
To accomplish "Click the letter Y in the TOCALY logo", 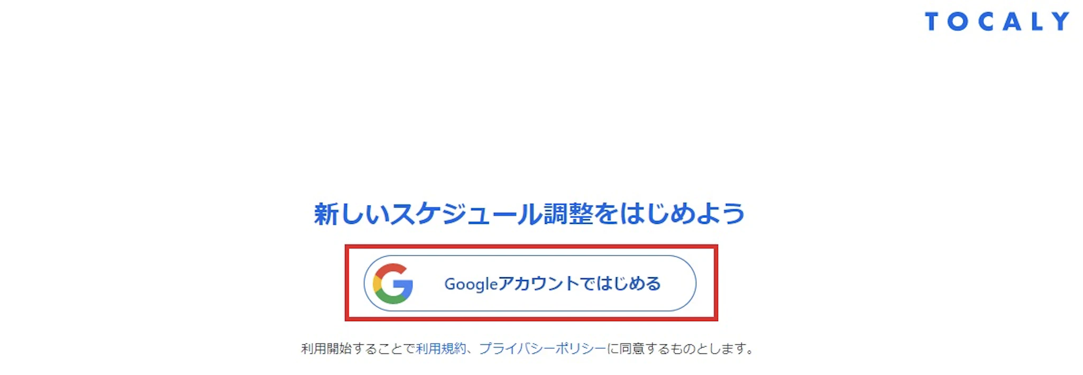I will [1060, 22].
